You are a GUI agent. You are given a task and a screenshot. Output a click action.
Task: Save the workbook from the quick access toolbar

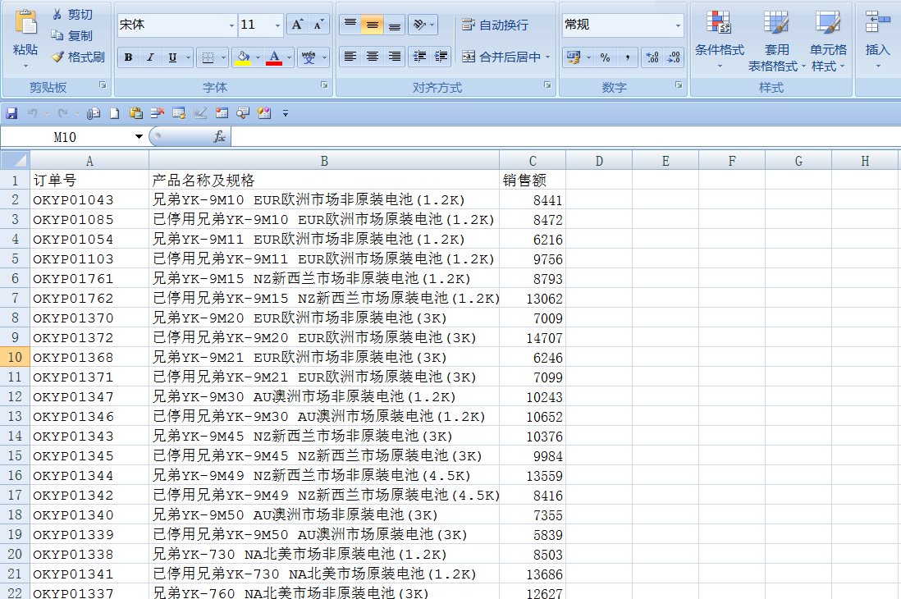pos(11,113)
